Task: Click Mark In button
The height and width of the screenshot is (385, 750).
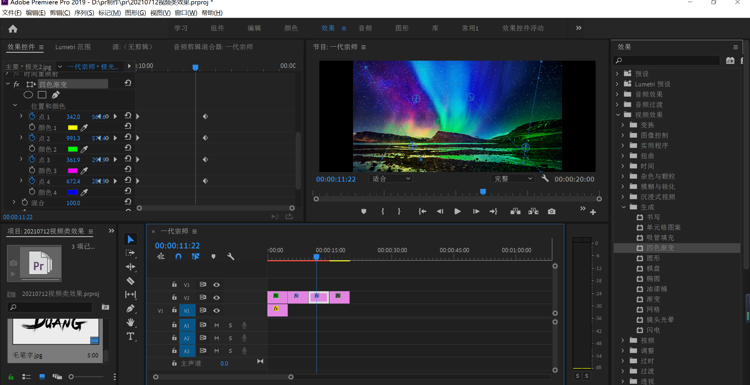Action: [383, 212]
